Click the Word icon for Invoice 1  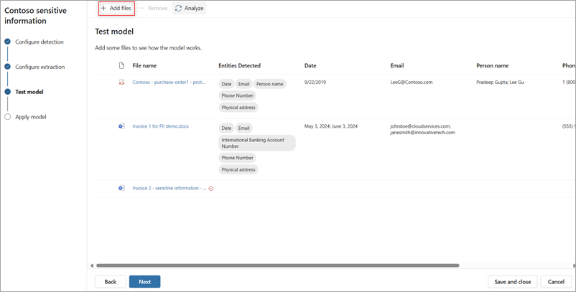click(x=121, y=126)
